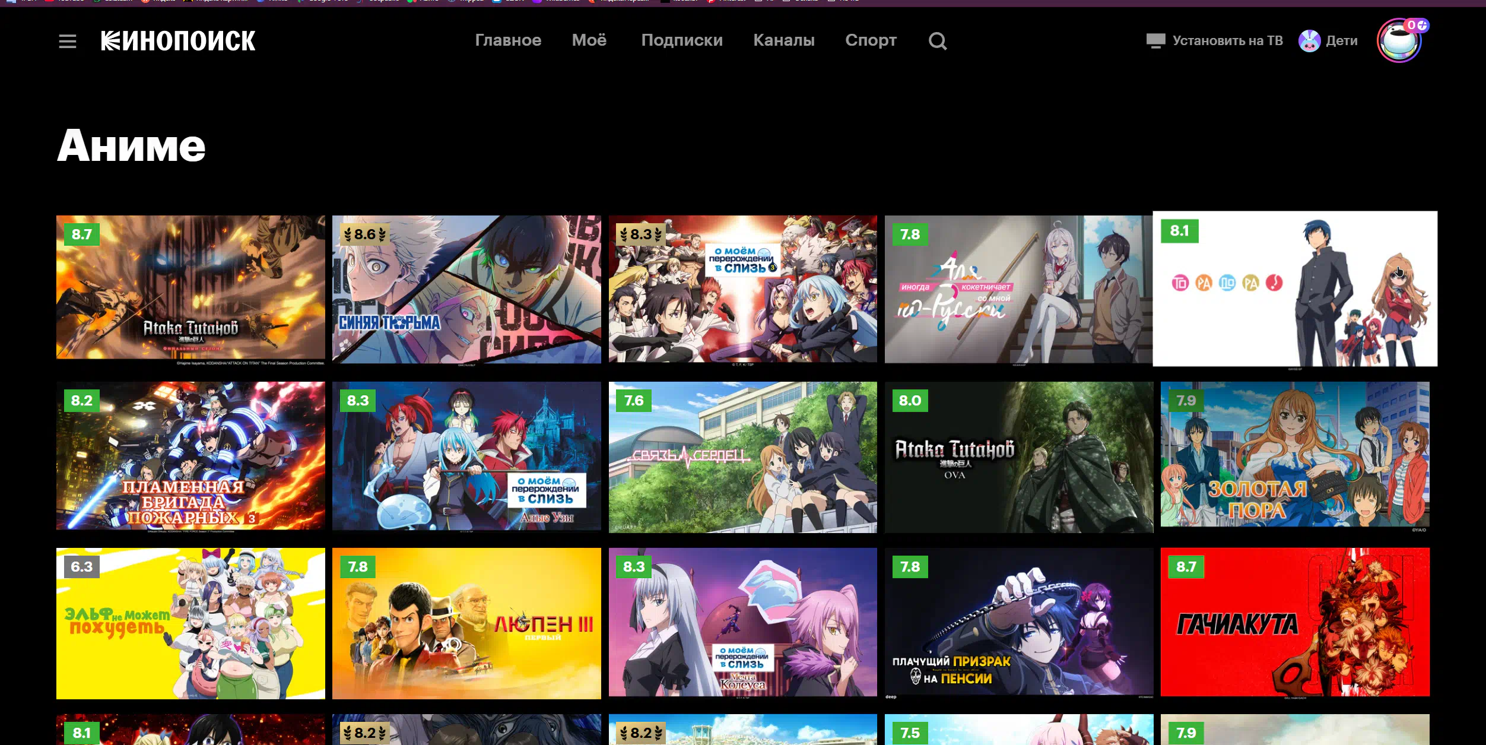Open Пламенная бригада пожарных 3 card
This screenshot has height=745, width=1486.
click(190, 456)
